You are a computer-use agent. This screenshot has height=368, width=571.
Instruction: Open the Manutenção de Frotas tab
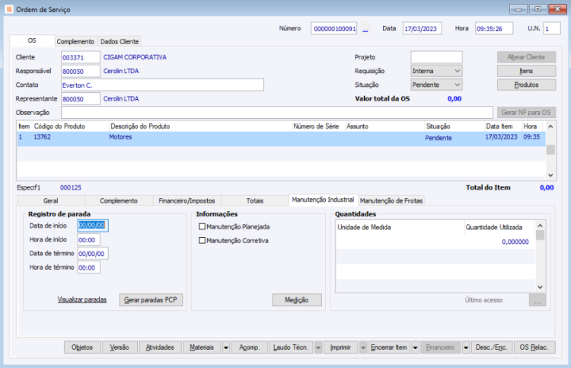[391, 200]
